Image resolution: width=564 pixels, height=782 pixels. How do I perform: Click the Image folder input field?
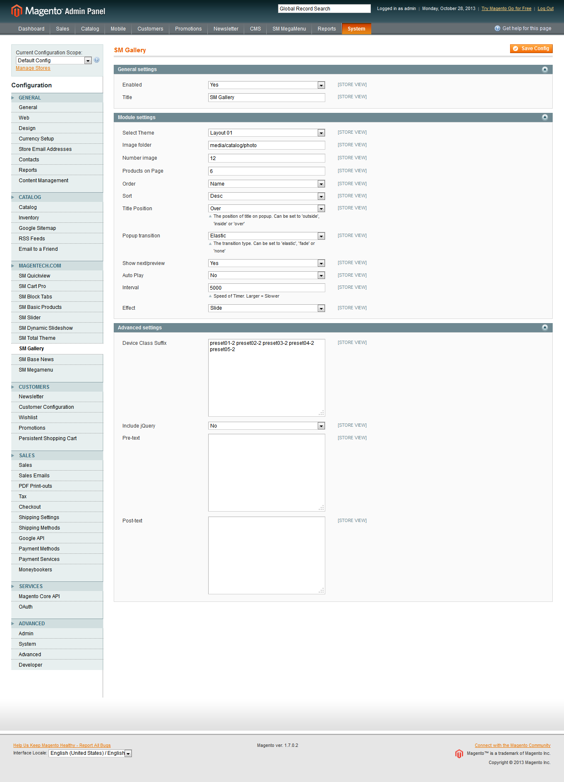coord(267,145)
